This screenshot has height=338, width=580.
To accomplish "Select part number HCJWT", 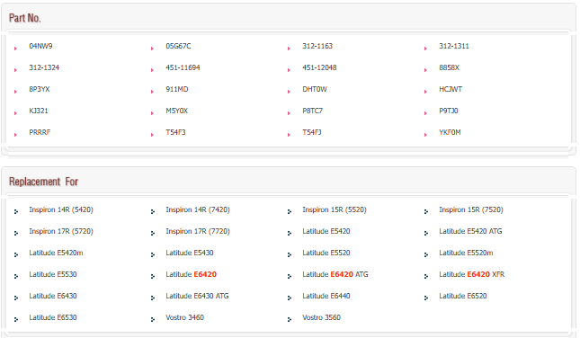I will pos(451,89).
